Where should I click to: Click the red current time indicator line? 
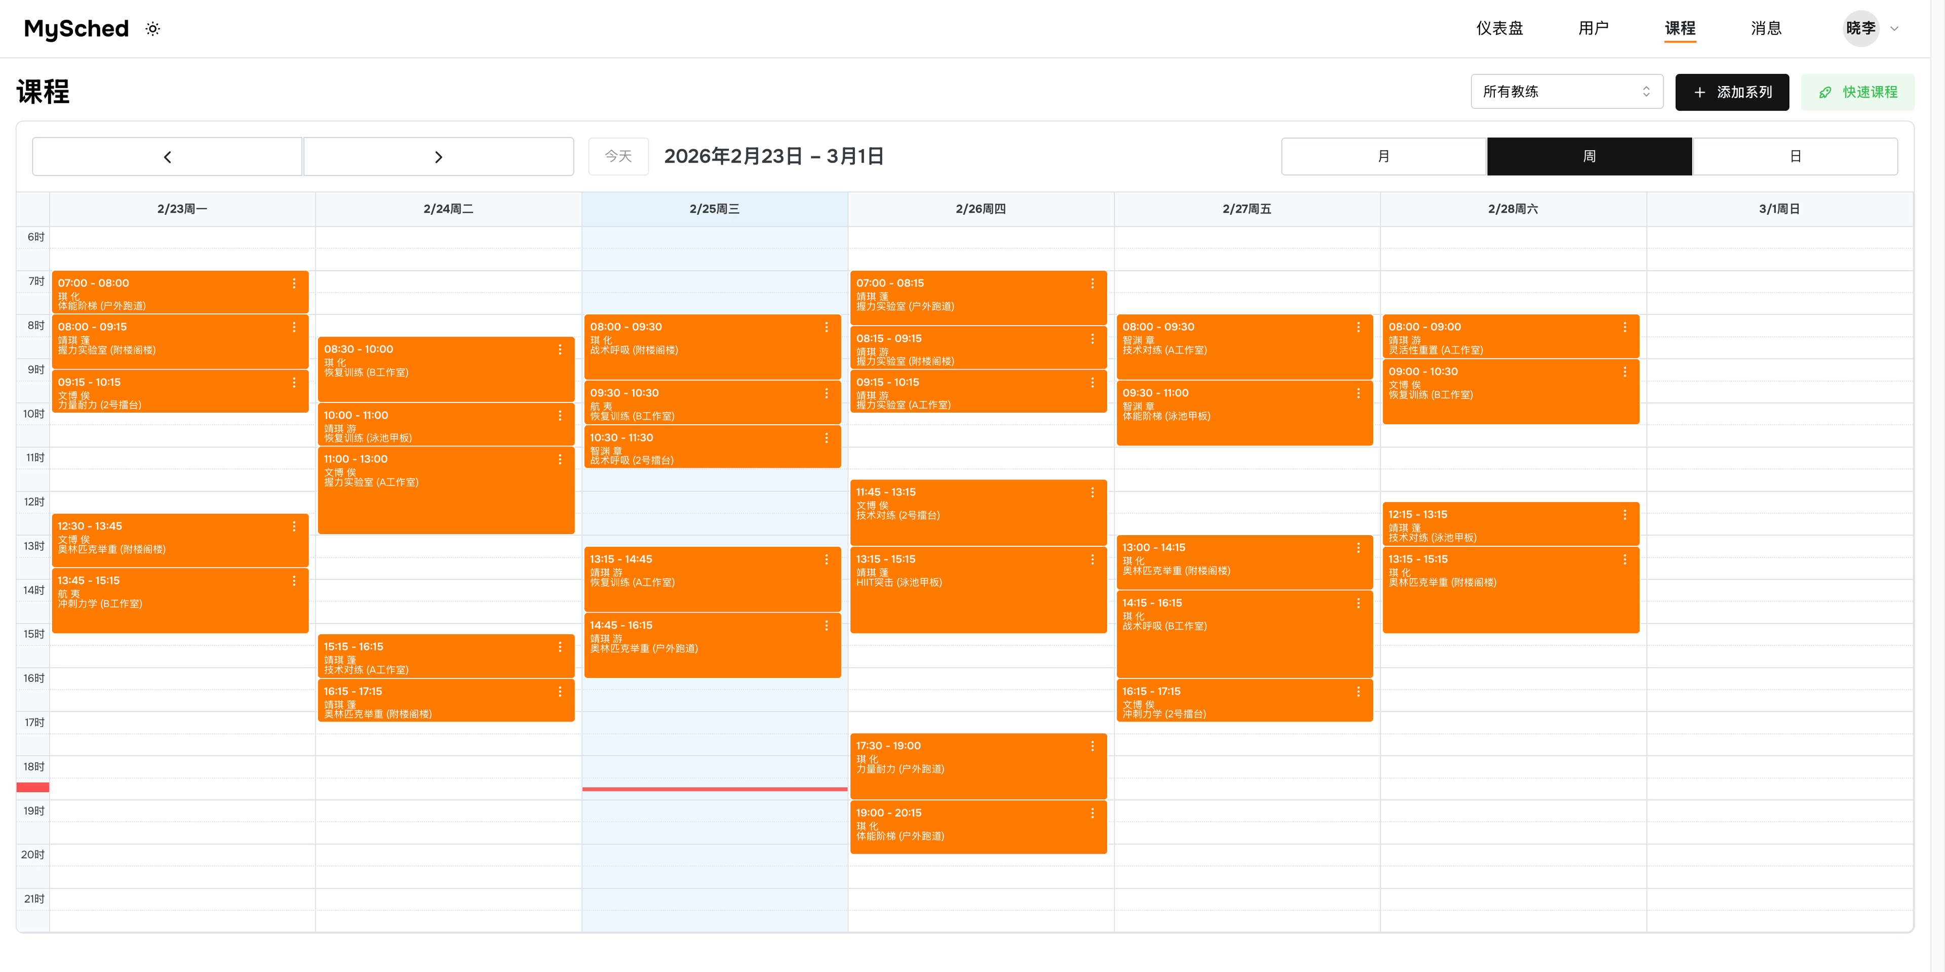tap(714, 789)
